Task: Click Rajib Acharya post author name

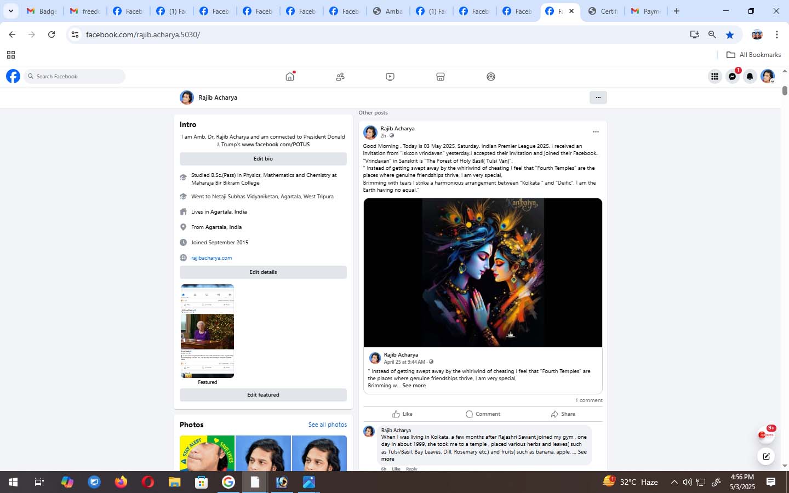Action: point(397,129)
